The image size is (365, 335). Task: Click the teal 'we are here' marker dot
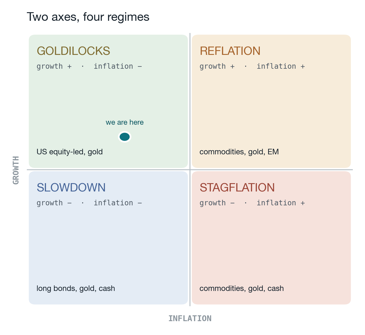point(125,137)
